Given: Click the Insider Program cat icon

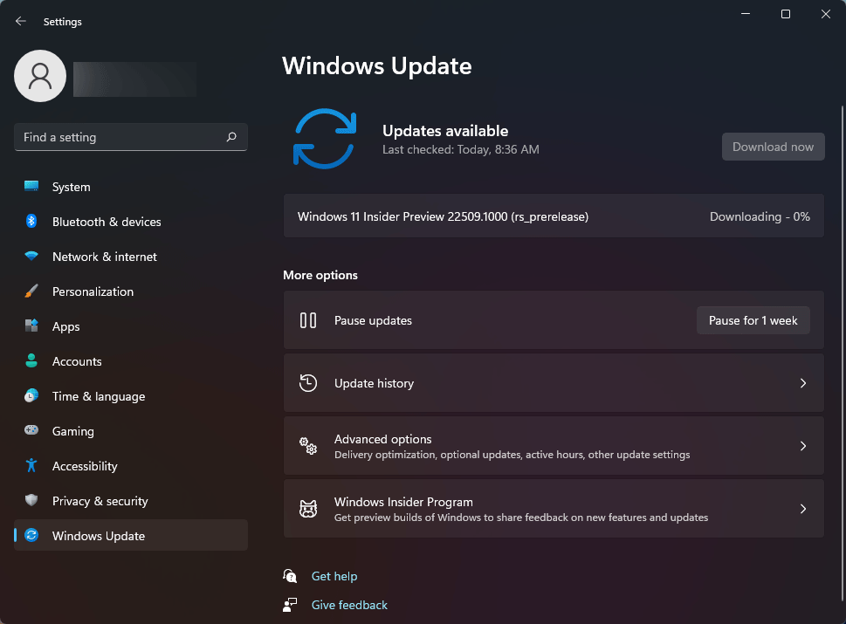Looking at the screenshot, I should 308,509.
